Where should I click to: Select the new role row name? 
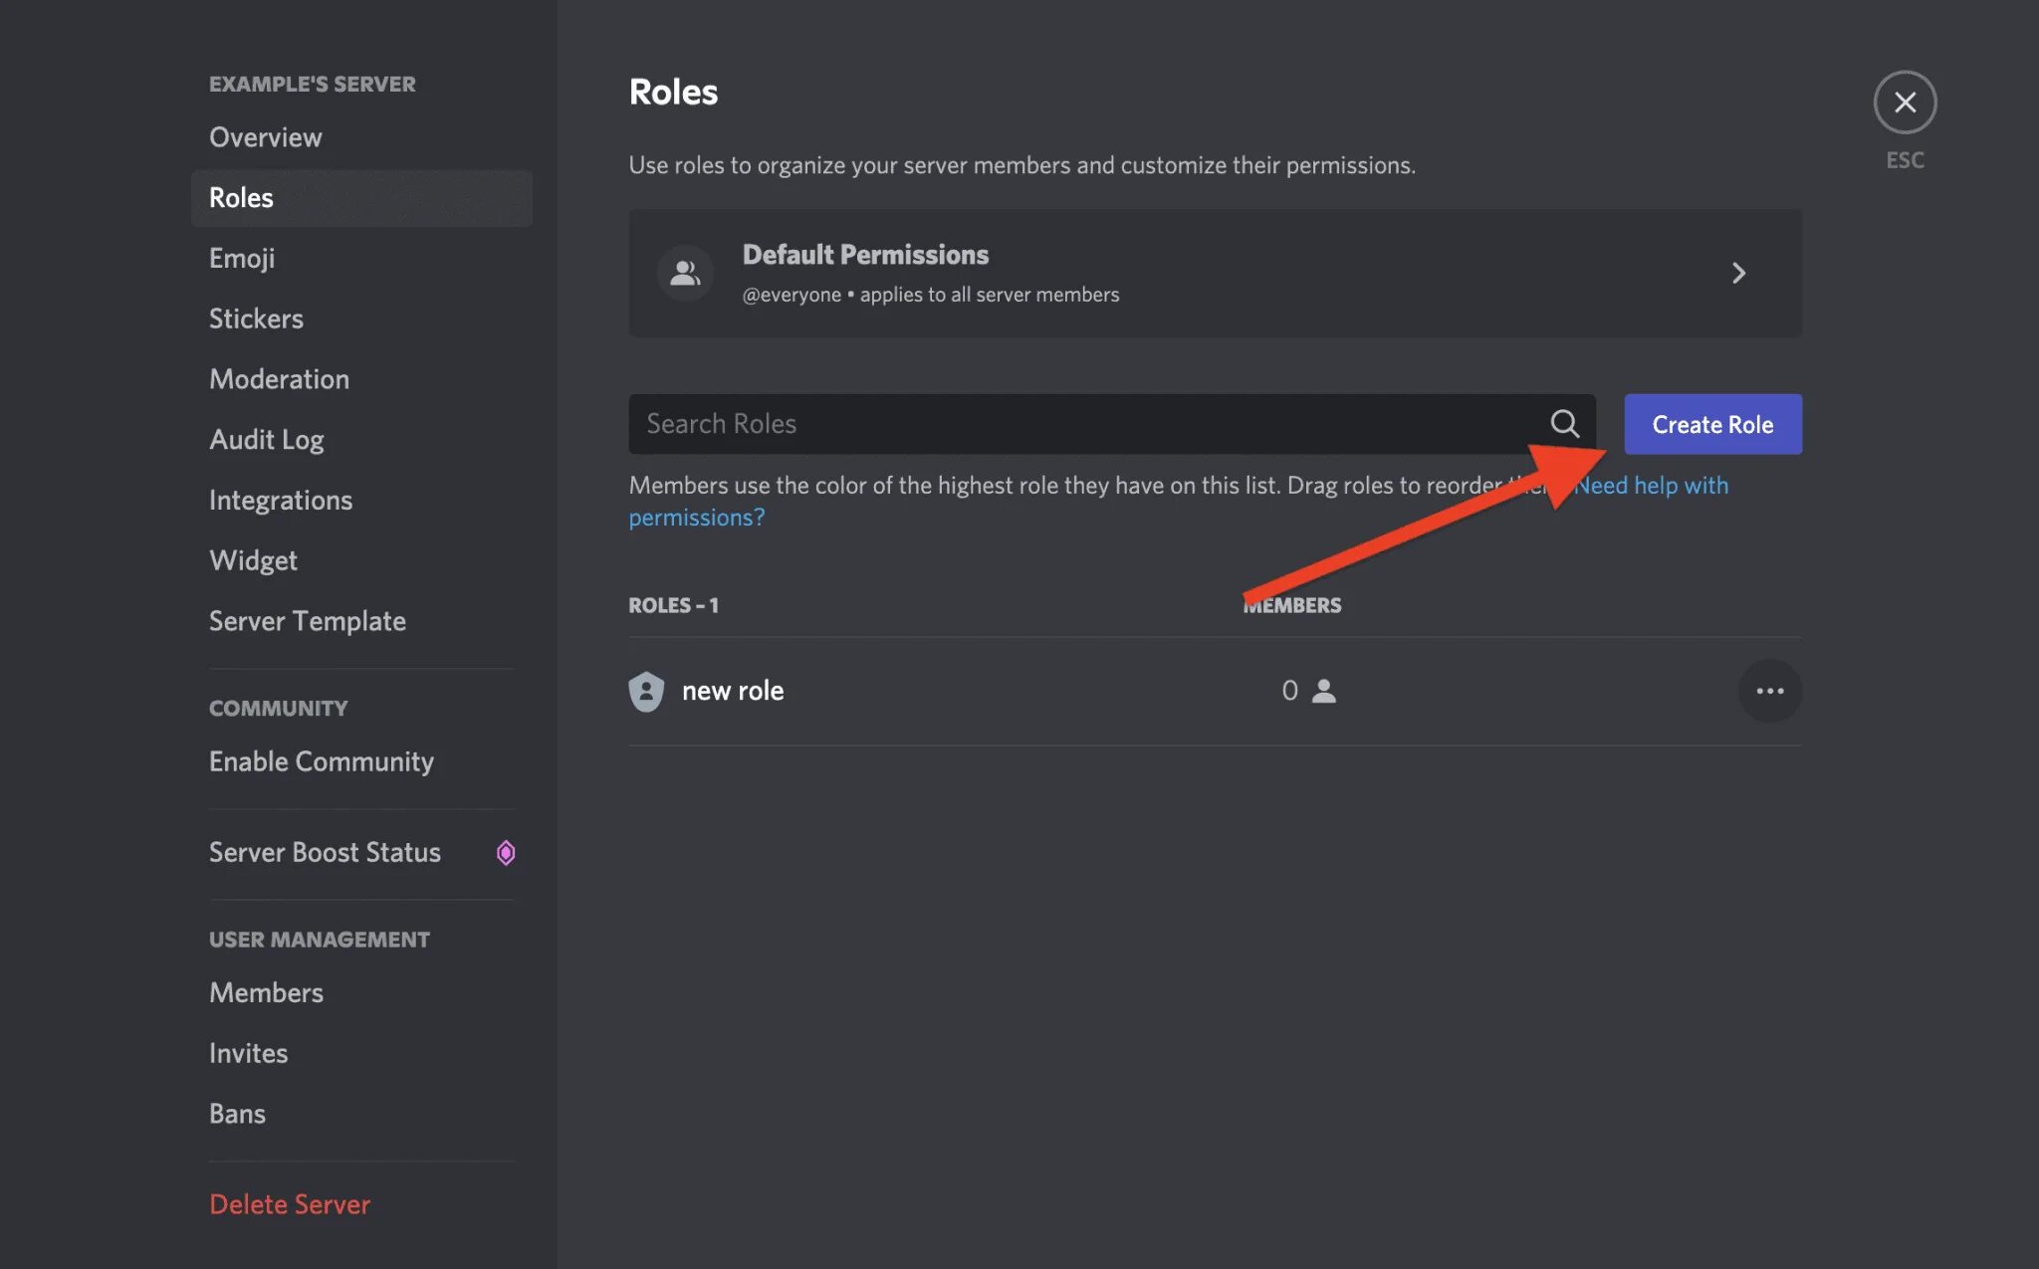click(733, 691)
